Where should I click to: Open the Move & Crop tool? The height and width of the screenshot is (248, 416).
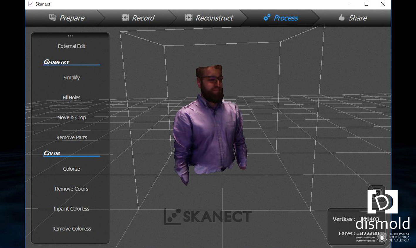point(71,118)
